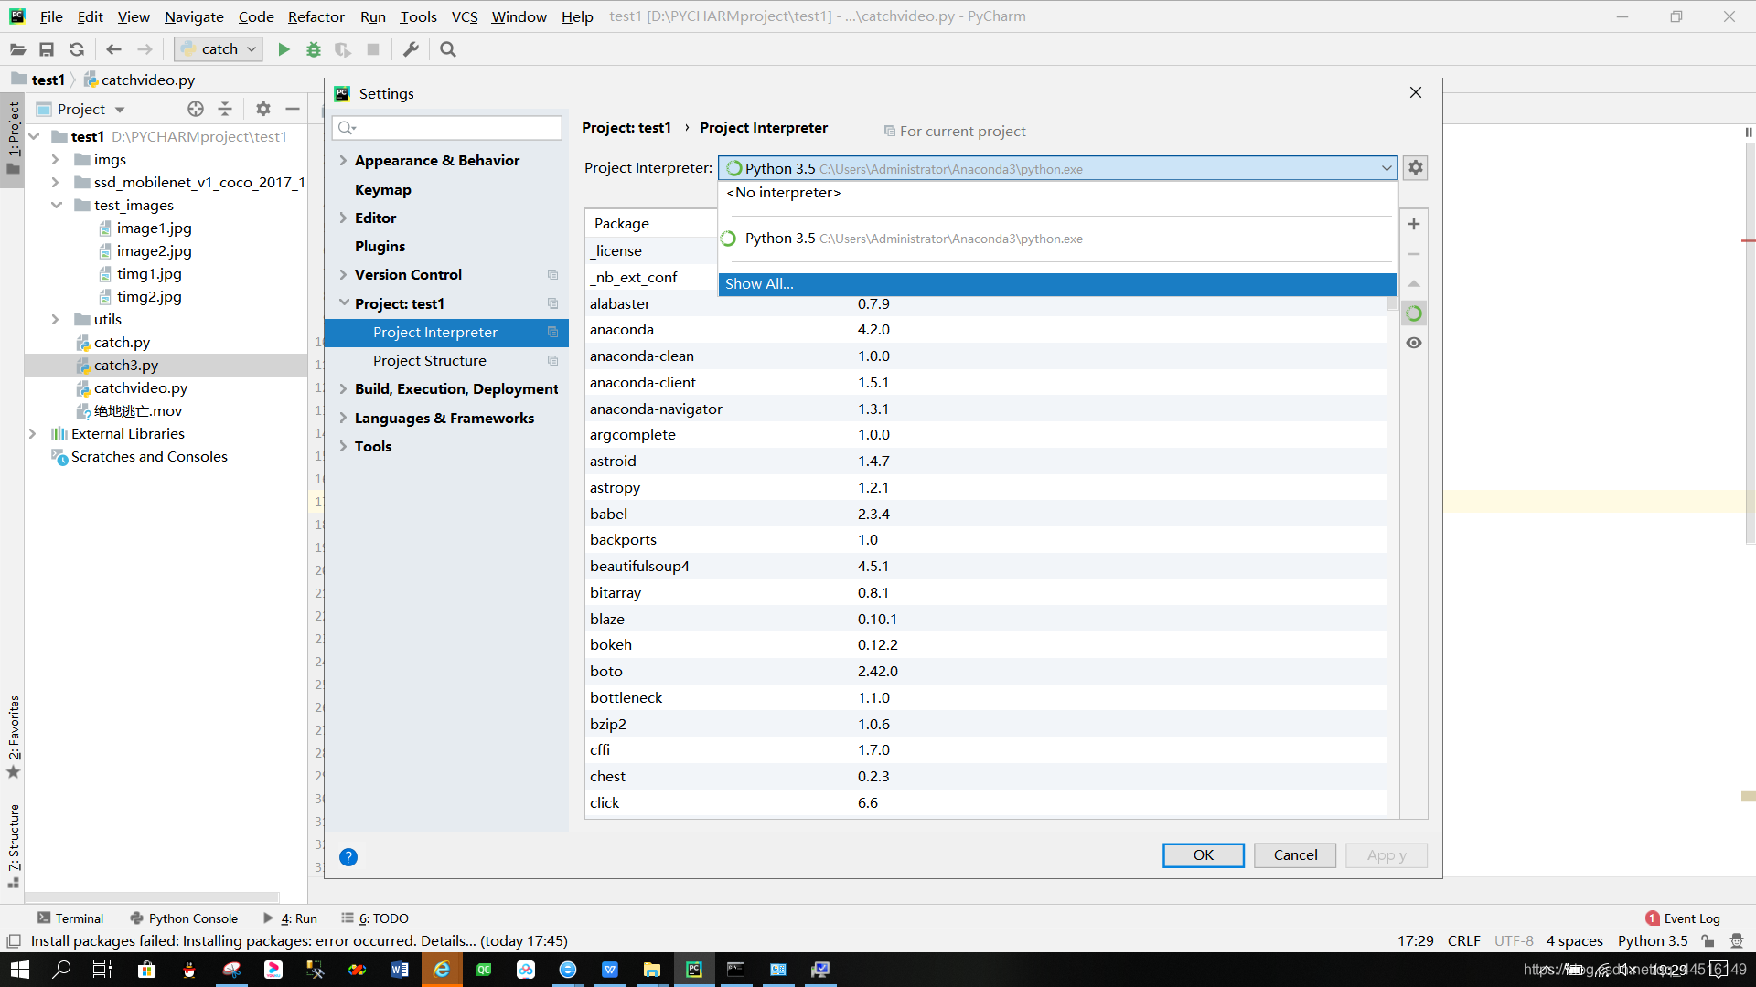Click the locate in project crosshair icon
This screenshot has width=1756, height=987.
[196, 109]
